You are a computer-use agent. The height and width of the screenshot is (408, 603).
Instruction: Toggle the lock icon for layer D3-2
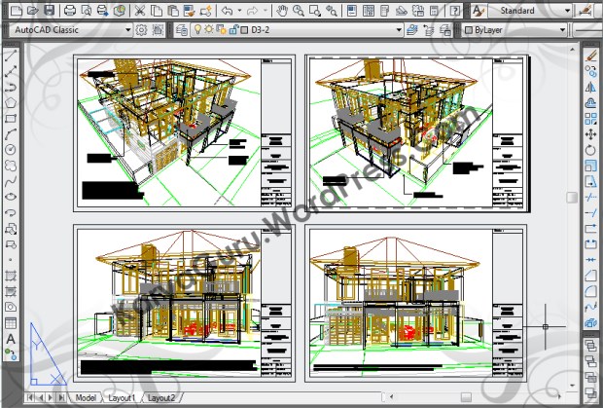point(233,29)
